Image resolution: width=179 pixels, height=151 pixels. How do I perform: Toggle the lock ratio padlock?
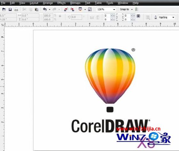pos(60,16)
